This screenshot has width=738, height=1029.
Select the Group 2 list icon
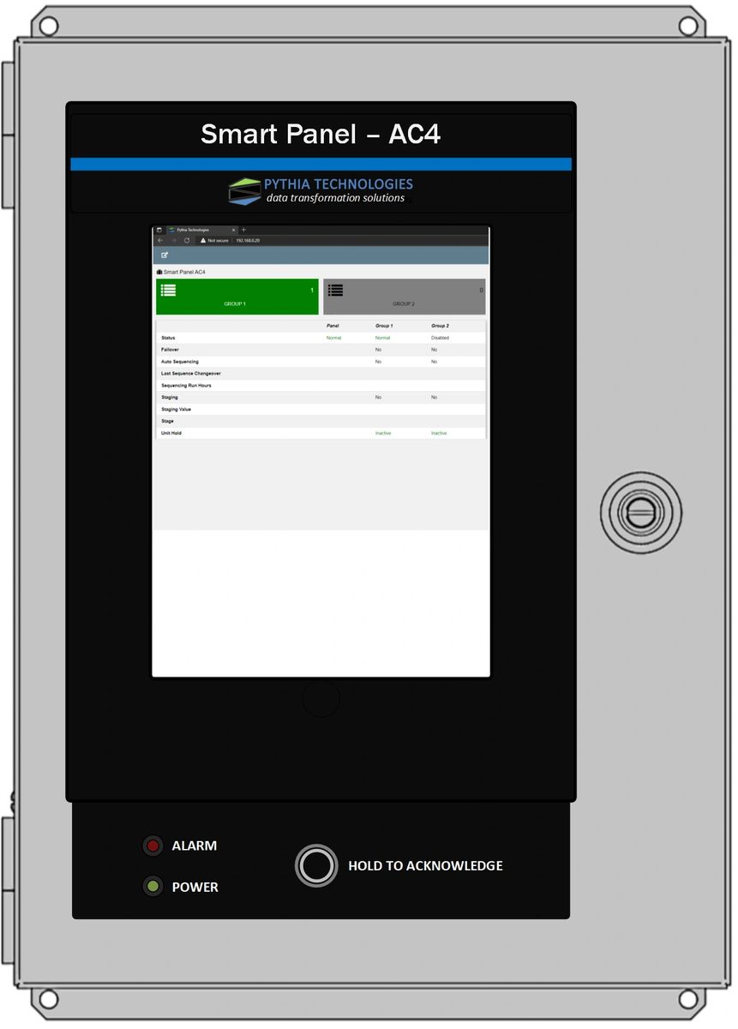click(336, 291)
